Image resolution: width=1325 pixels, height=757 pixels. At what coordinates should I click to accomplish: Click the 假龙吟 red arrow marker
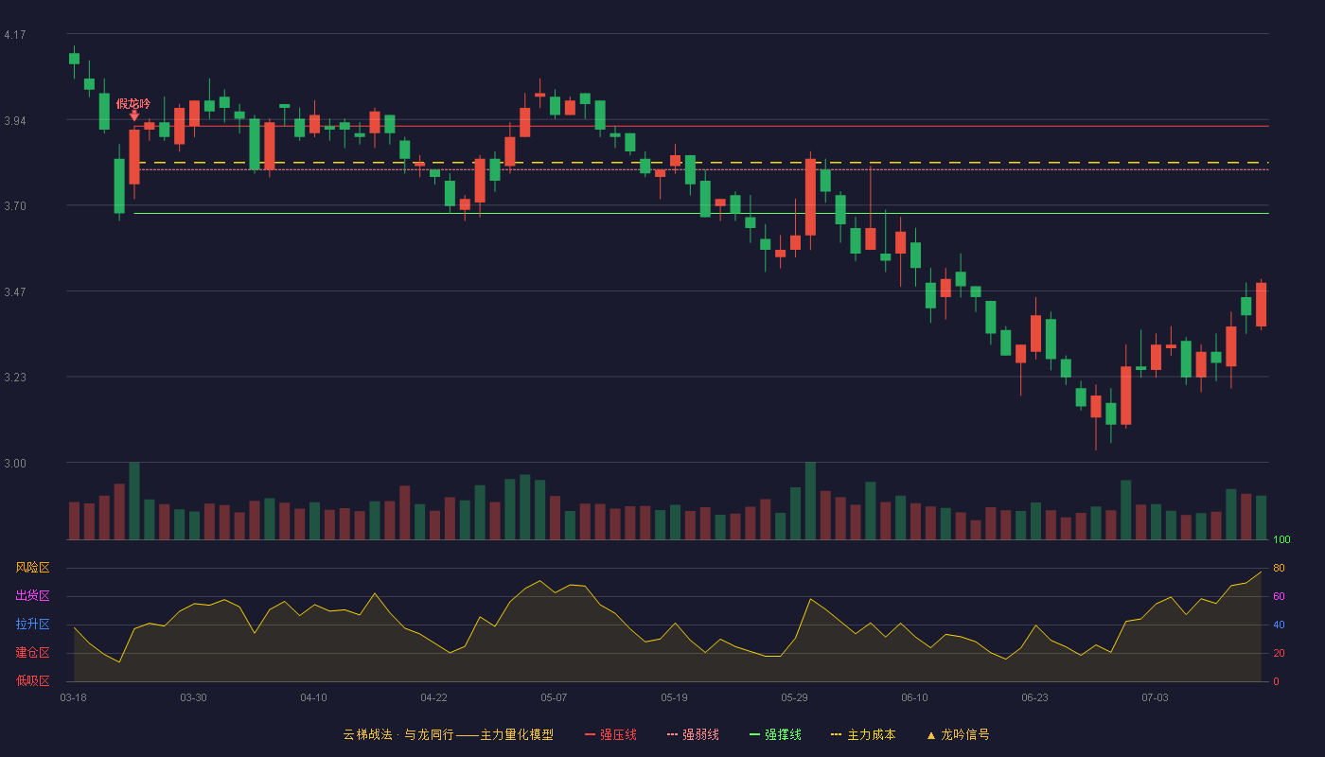[x=134, y=115]
